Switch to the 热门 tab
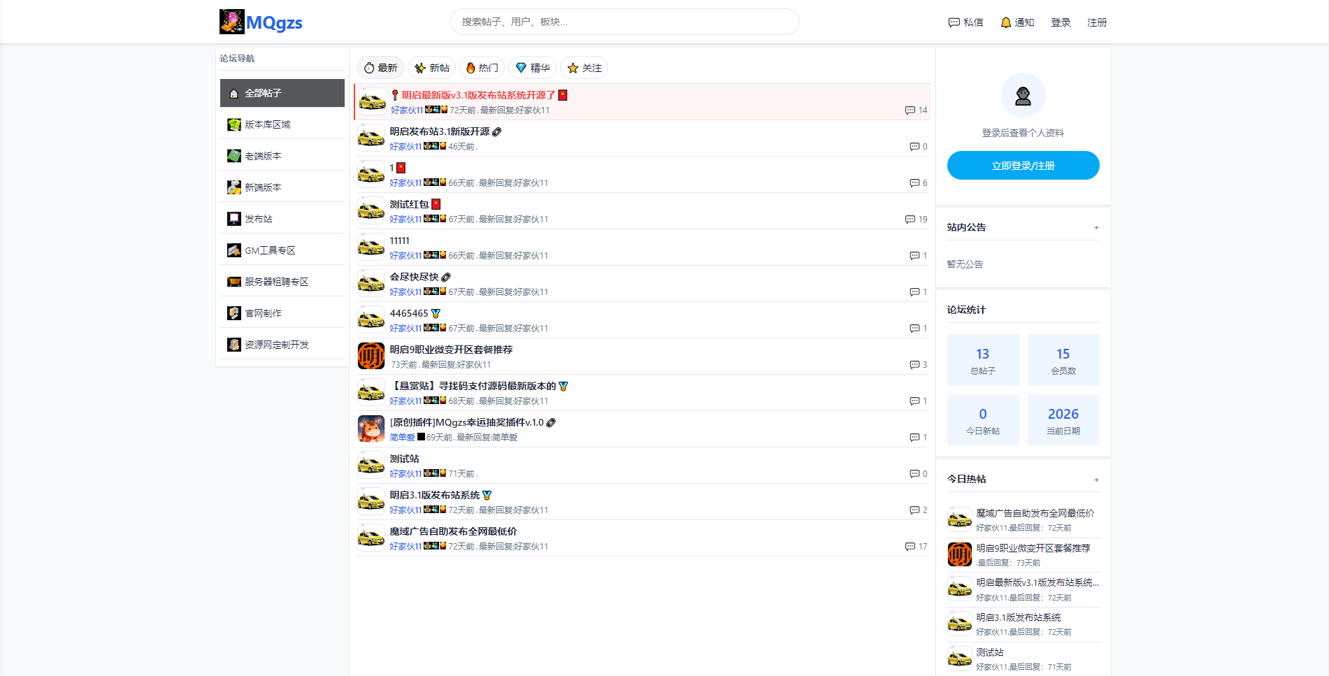The width and height of the screenshot is (1329, 676). click(x=482, y=68)
